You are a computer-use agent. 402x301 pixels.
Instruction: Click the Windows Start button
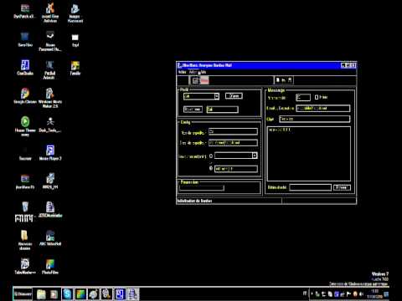point(23,294)
